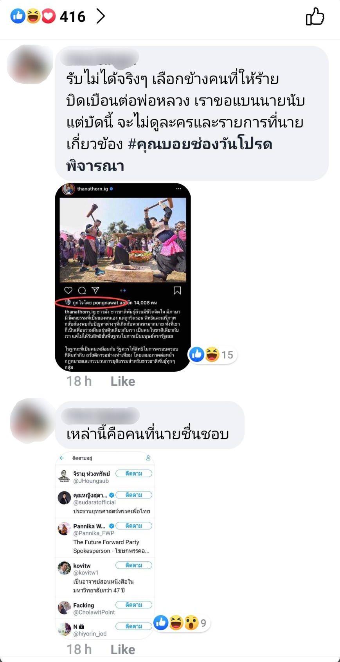Toggle ติดตาม button next to จิรายุ ห่วงทรัพย์
The image size is (340, 662).
(134, 473)
